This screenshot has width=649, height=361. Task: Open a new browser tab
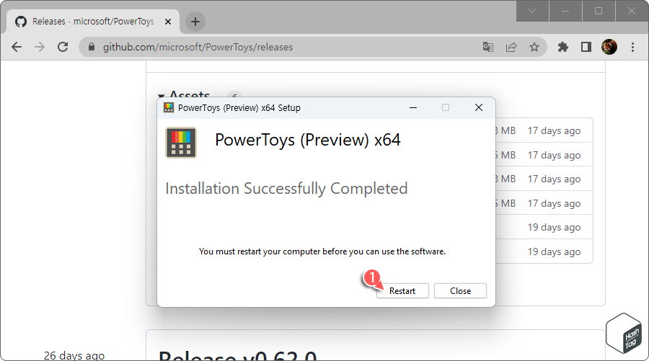click(195, 22)
